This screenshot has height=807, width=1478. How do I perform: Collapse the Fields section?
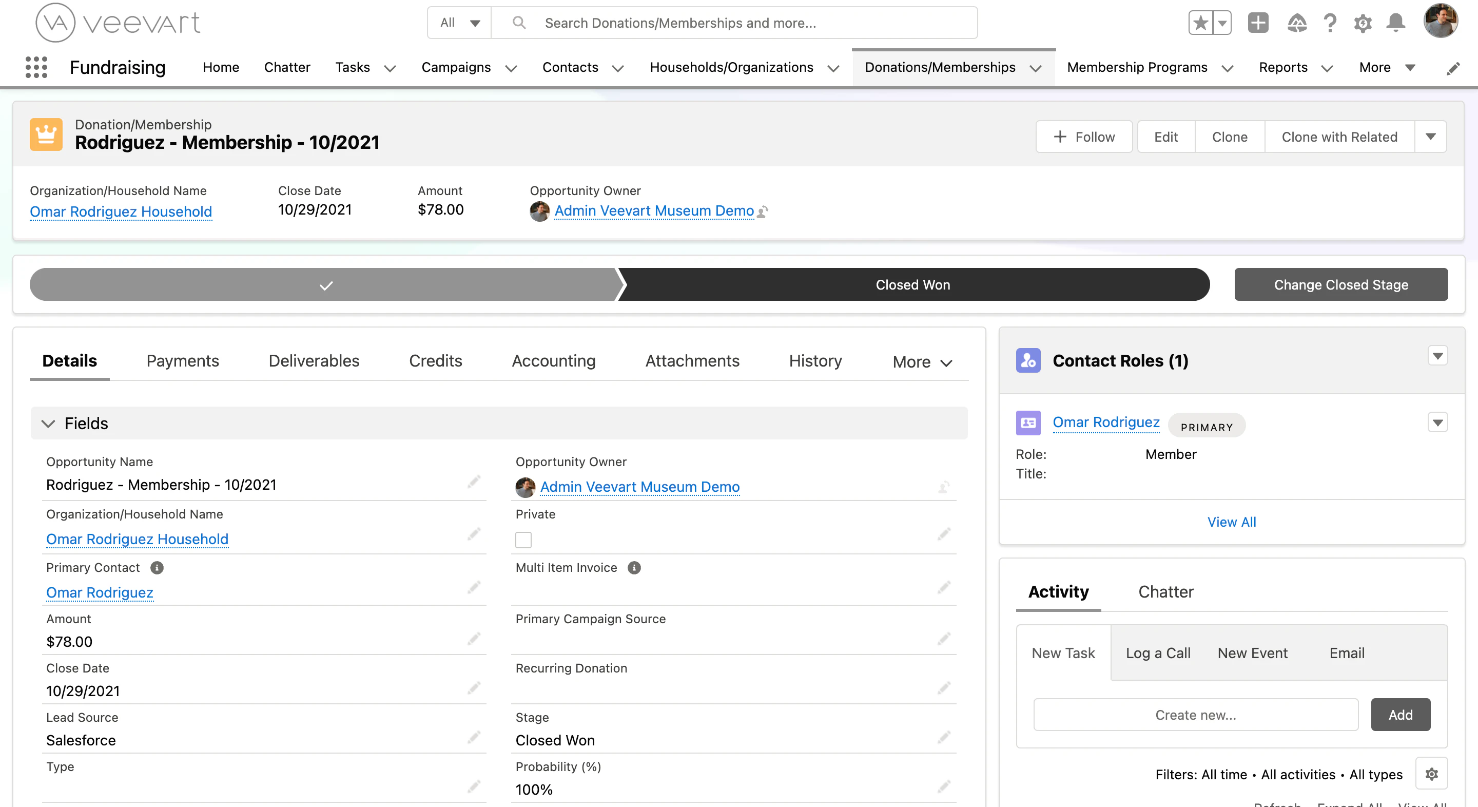coord(49,424)
